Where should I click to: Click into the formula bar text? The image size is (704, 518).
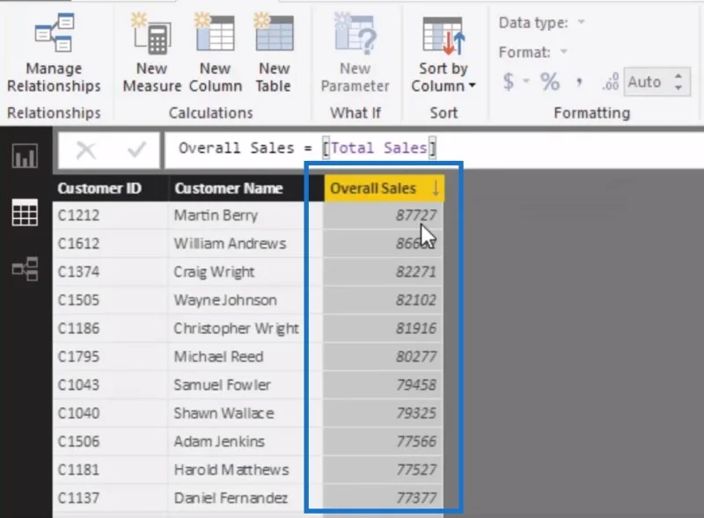pyautogui.click(x=307, y=148)
